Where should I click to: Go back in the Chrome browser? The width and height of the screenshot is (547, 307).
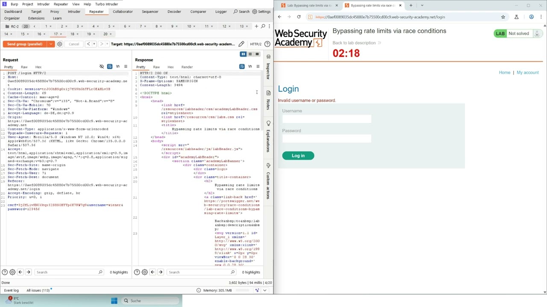coord(279,17)
